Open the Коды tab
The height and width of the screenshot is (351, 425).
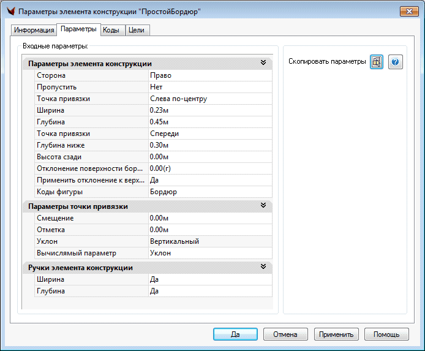click(111, 30)
